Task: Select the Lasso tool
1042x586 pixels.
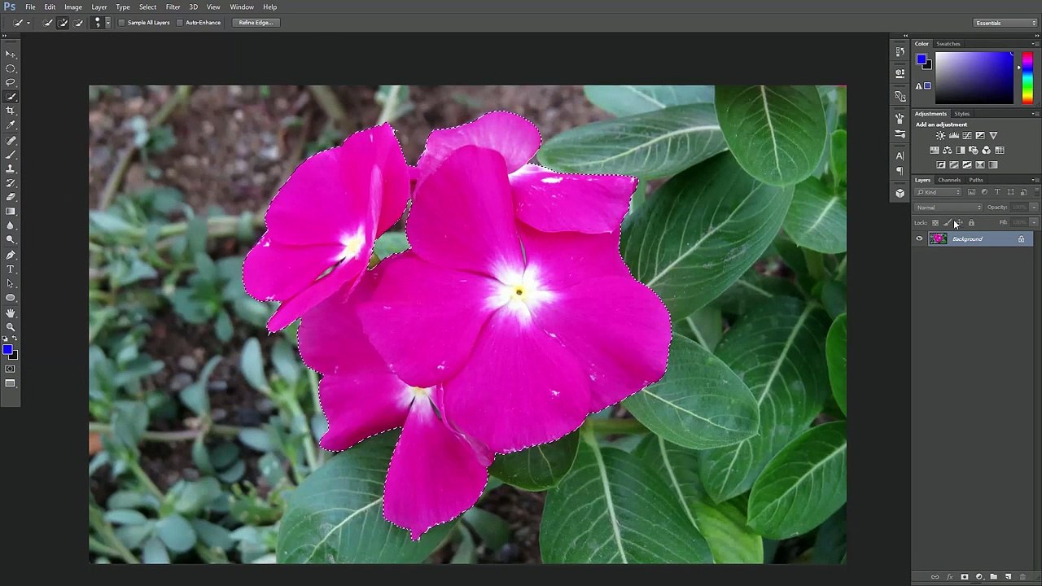Action: (11, 82)
